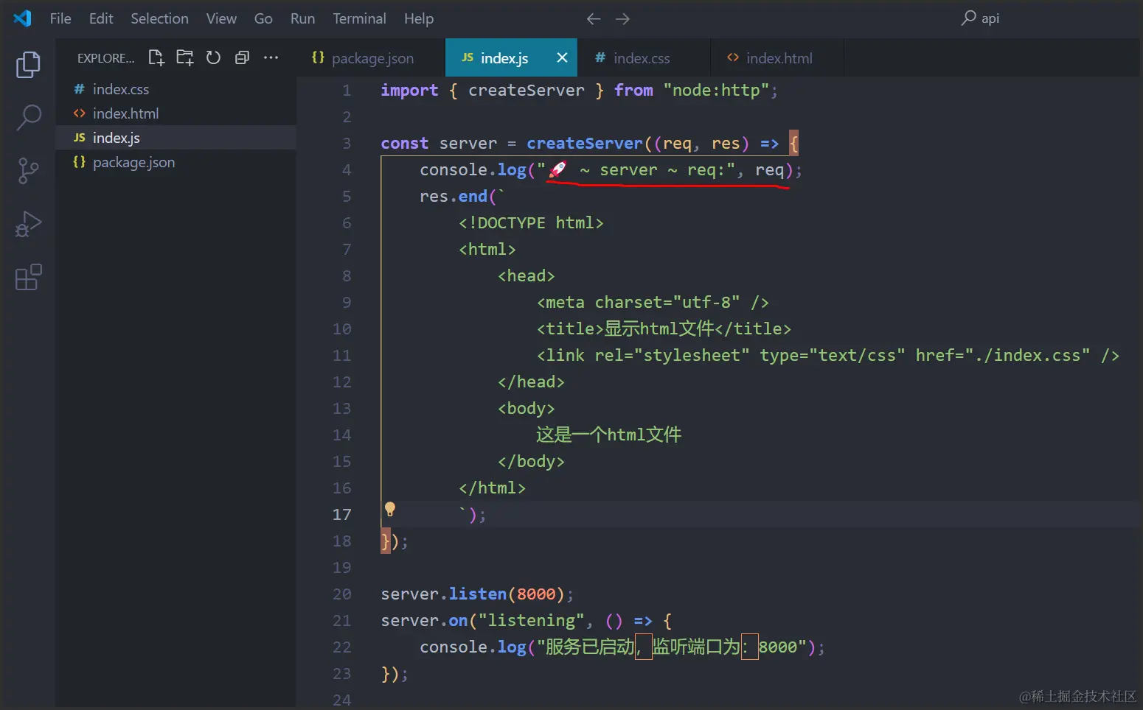This screenshot has height=710, width=1143.
Task: Open index.html in the file explorer
Action: tap(176, 113)
